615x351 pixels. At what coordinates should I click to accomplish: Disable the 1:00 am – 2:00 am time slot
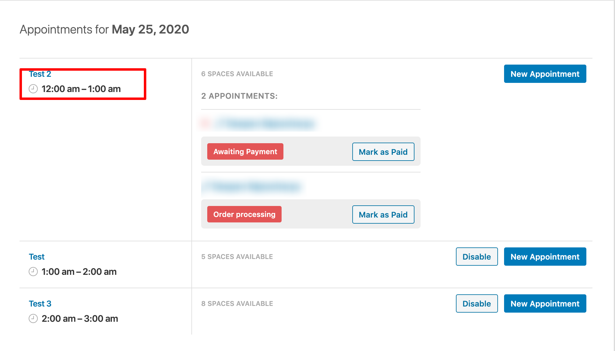[x=477, y=257]
